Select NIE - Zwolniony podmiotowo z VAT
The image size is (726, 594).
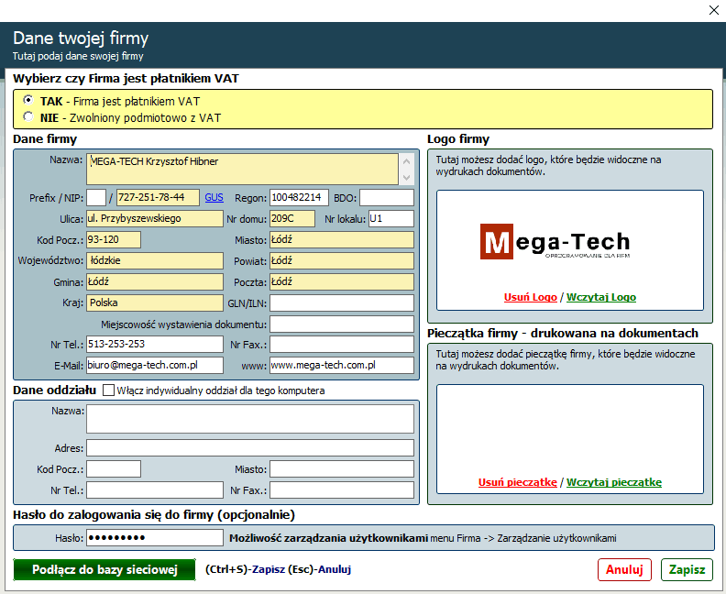pyautogui.click(x=28, y=116)
